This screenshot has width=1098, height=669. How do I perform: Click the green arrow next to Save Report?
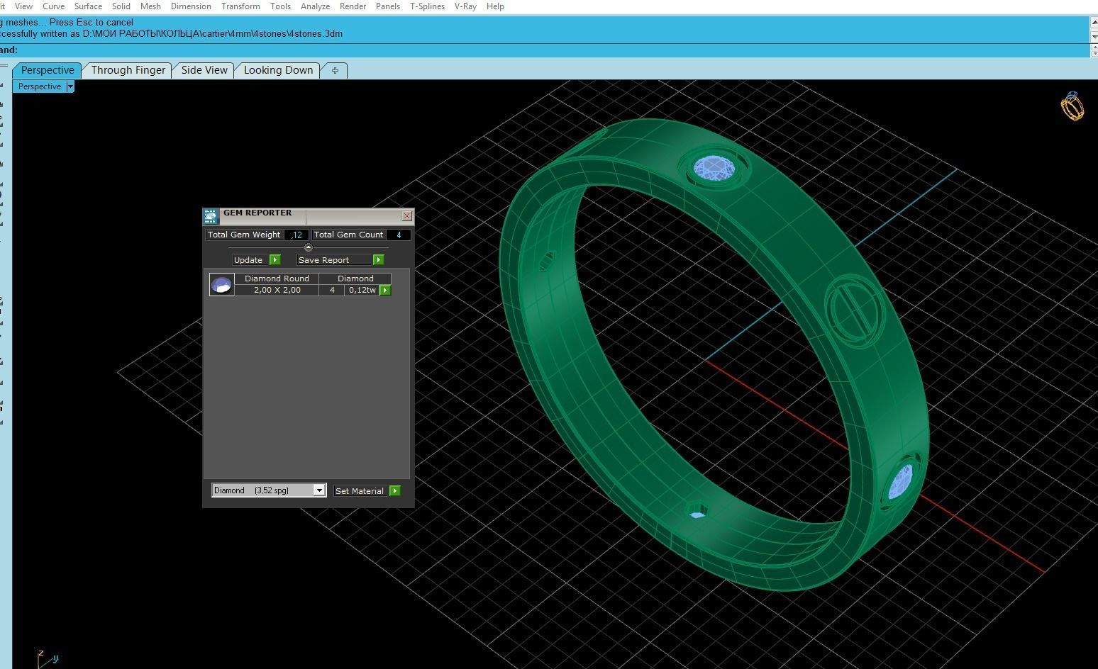(378, 260)
